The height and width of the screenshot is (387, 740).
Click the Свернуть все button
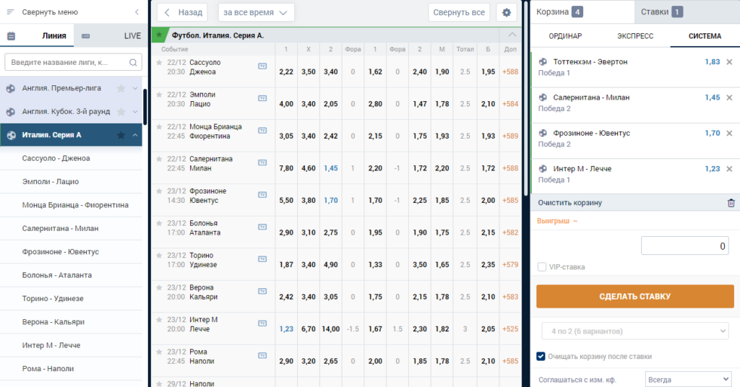(x=459, y=12)
